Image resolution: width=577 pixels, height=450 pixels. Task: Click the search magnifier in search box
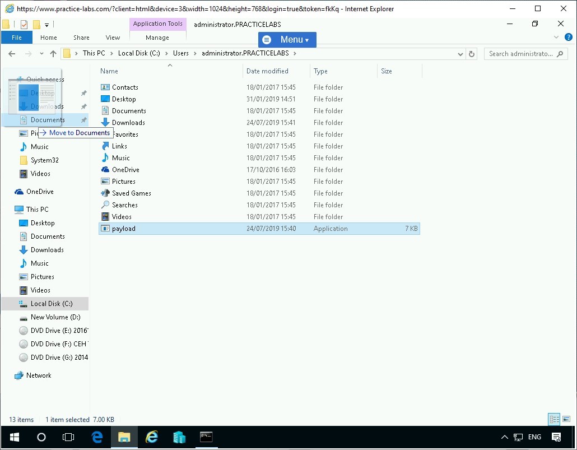pos(560,54)
